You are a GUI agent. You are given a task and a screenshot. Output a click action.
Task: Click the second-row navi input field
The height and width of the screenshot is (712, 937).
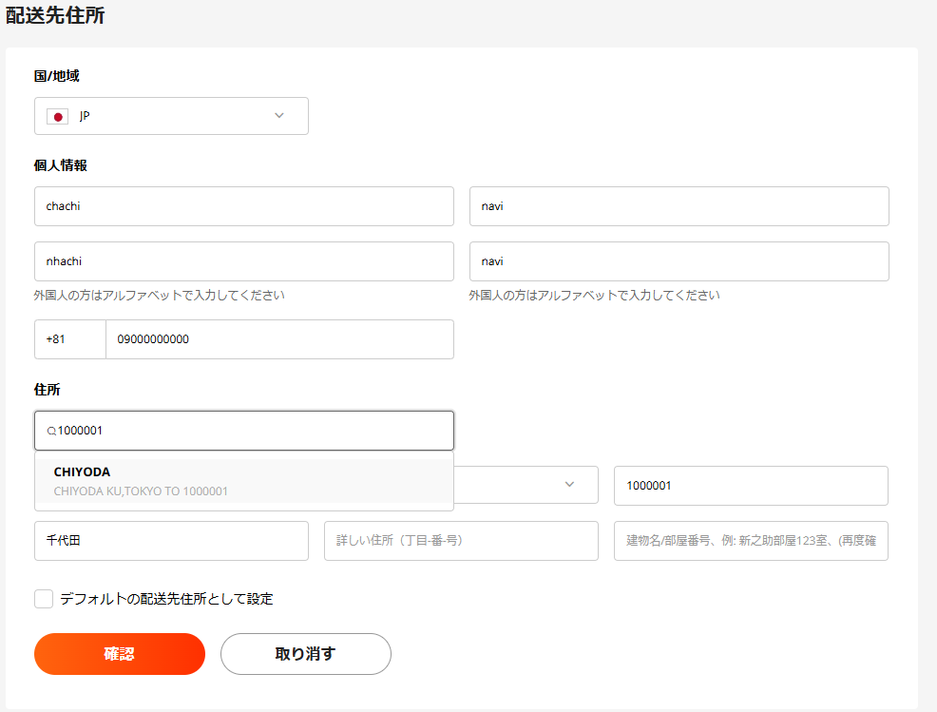pyautogui.click(x=679, y=261)
